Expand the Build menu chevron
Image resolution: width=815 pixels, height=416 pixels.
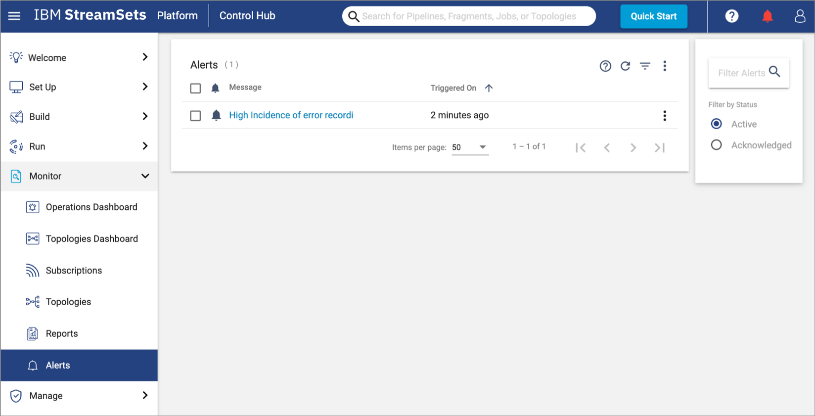(x=145, y=116)
